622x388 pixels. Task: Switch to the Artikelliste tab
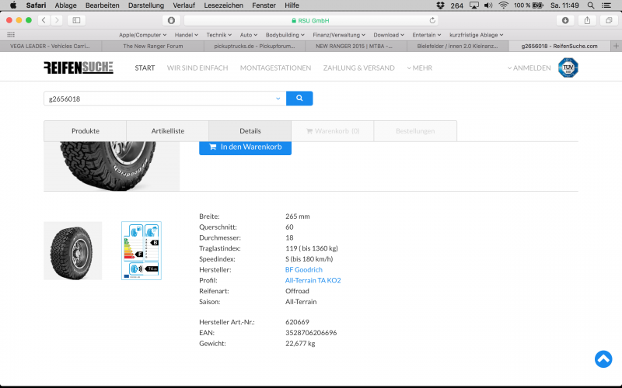coord(167,131)
